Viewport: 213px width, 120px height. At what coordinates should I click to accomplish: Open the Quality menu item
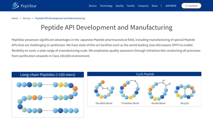(120, 6)
